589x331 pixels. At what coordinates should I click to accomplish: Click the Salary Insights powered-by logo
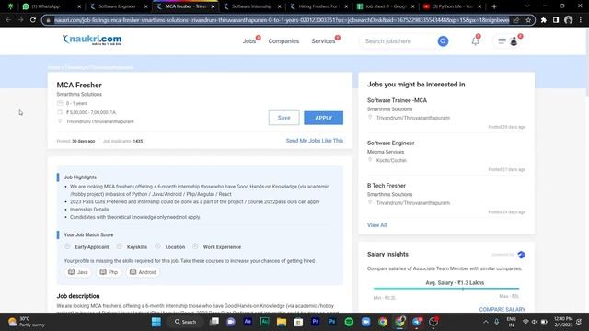click(x=521, y=255)
